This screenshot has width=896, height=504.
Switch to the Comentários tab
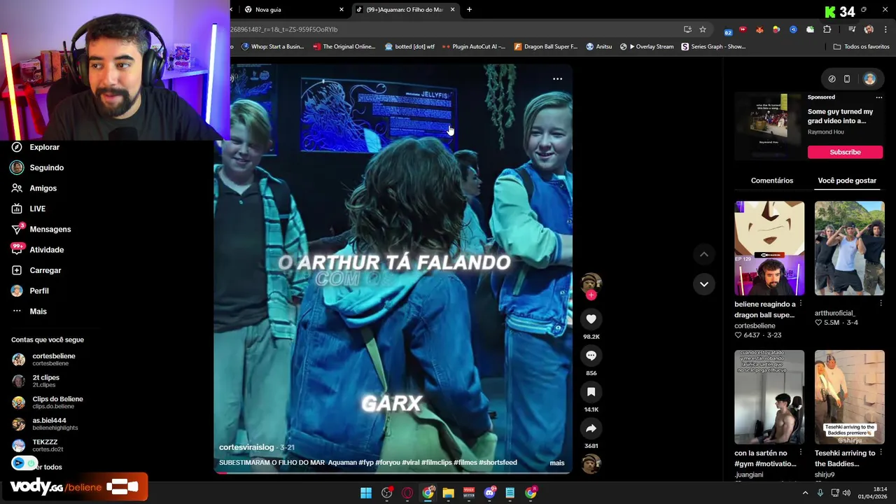coord(772,181)
